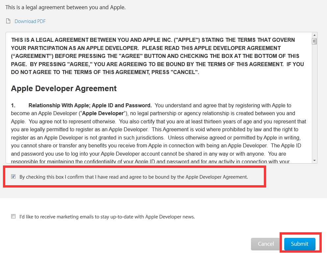Open the Download PDF link
This screenshot has height=254, width=327.
pos(30,21)
